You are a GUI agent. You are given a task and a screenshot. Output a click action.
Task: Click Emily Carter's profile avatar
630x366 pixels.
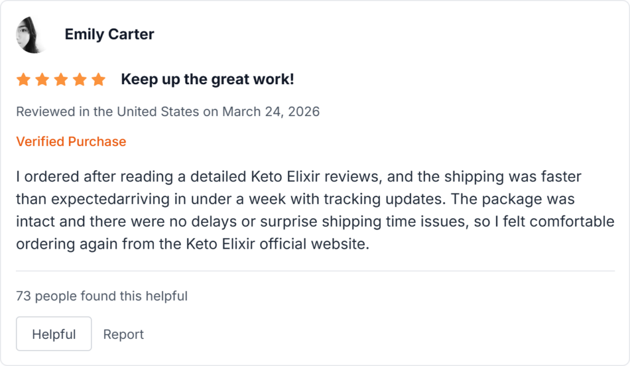pyautogui.click(x=32, y=34)
